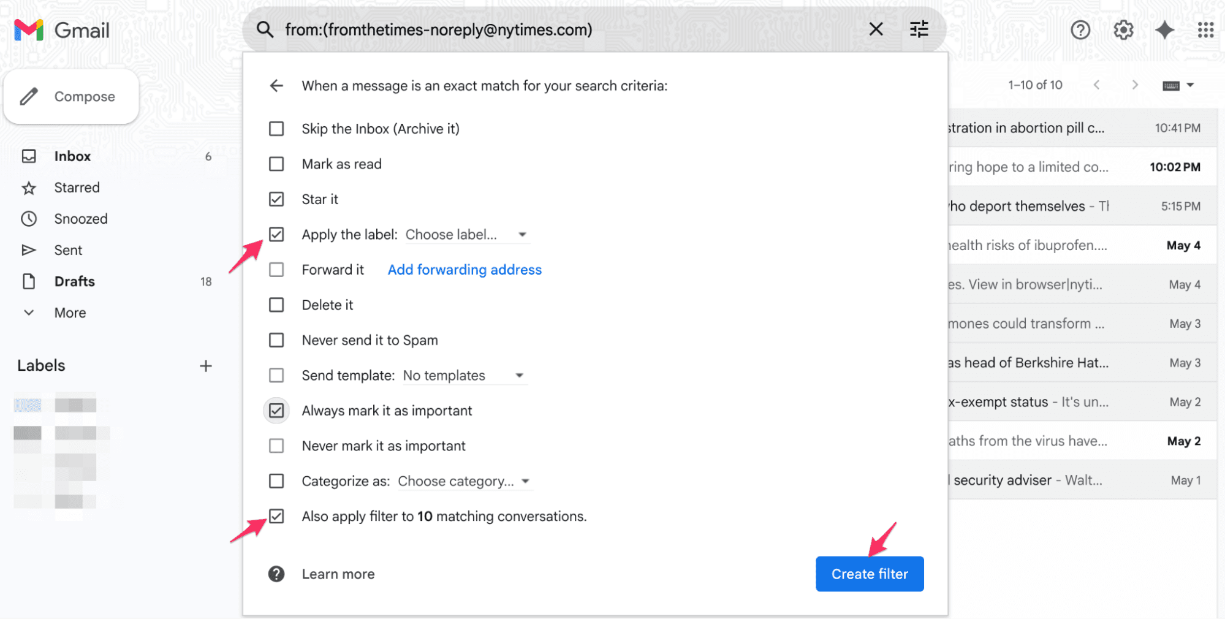Go back from the filter dialog

click(276, 85)
